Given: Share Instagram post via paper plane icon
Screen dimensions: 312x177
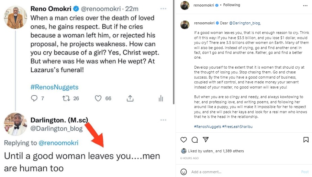Looking at the screenshot, I should [x=205, y=140].
